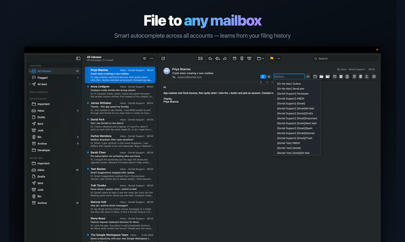Open David Park's message about two Macs
405x242 pixels.
click(x=120, y=124)
